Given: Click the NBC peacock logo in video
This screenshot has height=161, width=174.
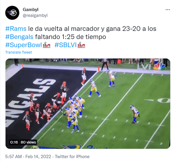Looking at the screenshot, I should point(159,66).
